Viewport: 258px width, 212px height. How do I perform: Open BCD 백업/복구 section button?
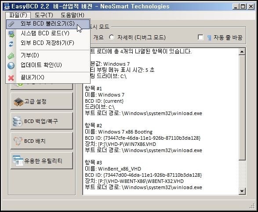click(42, 121)
